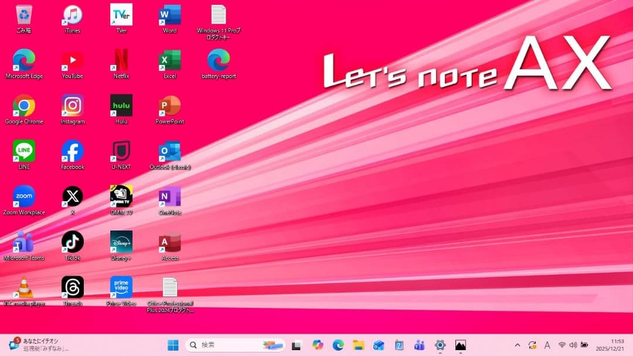Expand the hidden system tray icons chevron

click(x=517, y=345)
